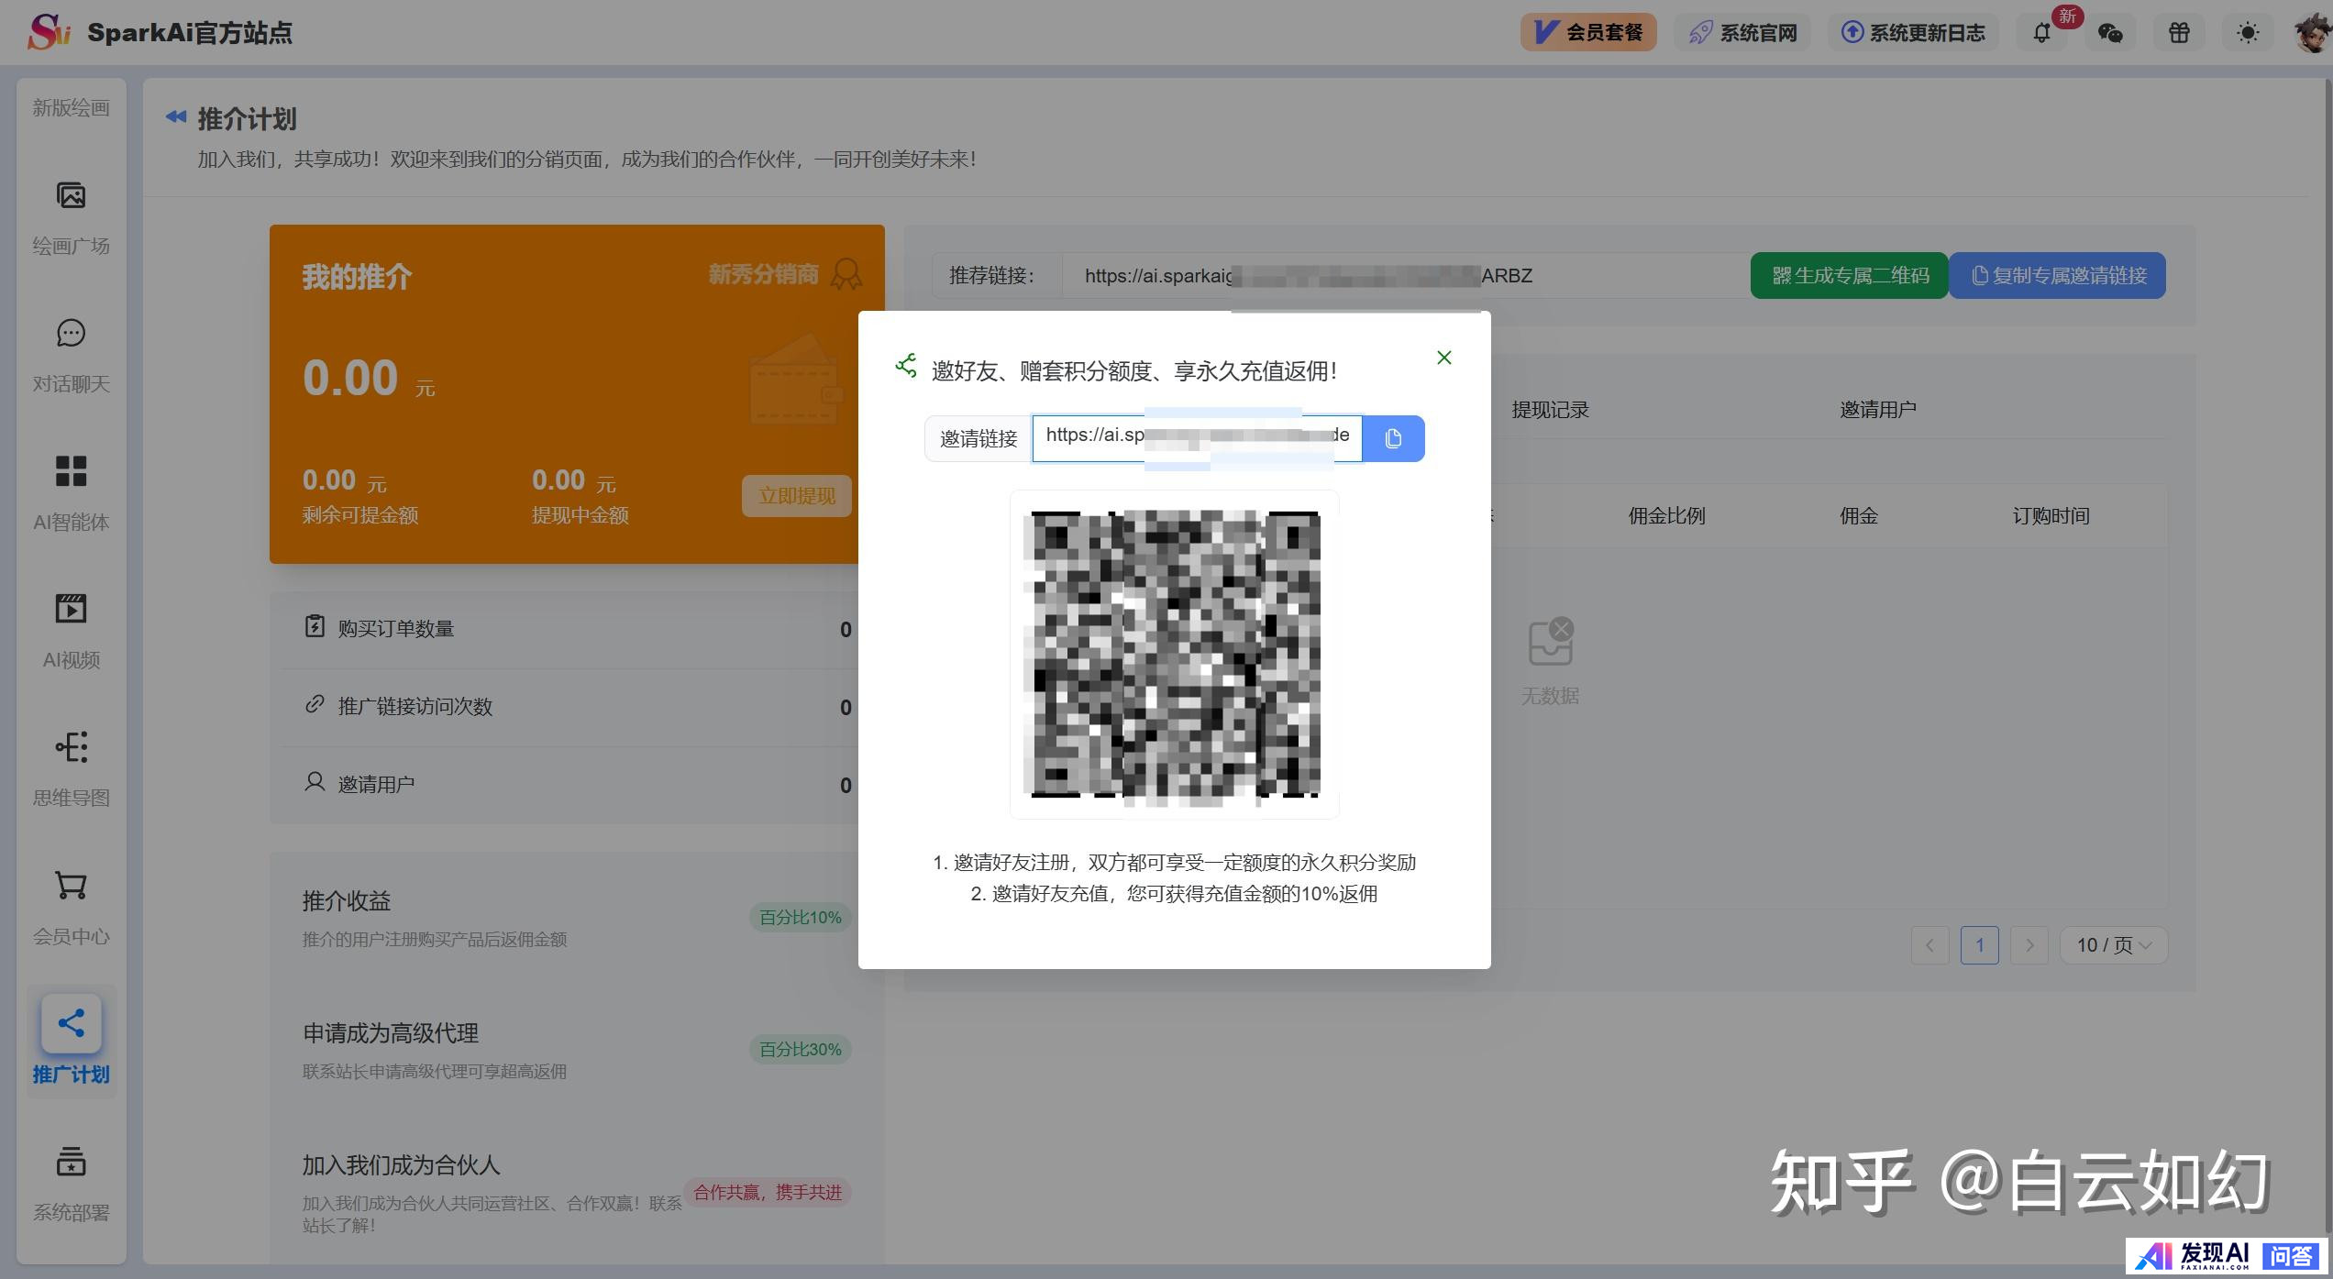The width and height of the screenshot is (2333, 1279).
Task: Select 推广计划 share icon in sidebar
Action: point(72,1023)
